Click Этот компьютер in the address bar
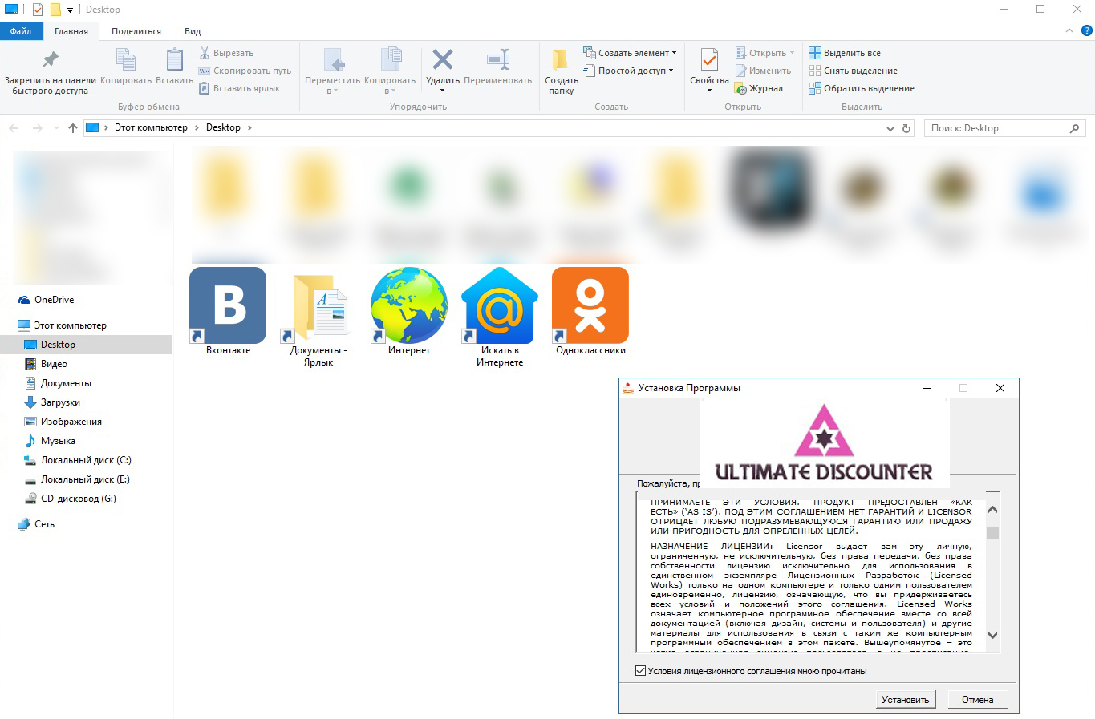The height and width of the screenshot is (719, 1095). pos(151,127)
